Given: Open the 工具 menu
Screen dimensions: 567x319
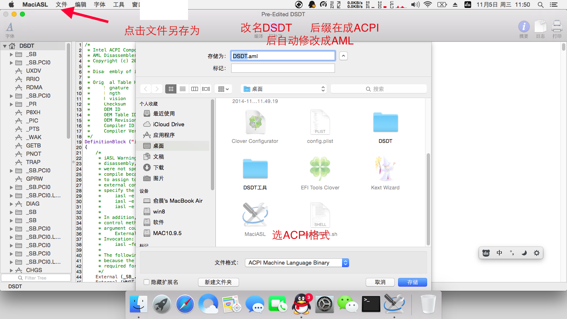Looking at the screenshot, I should tap(119, 5).
